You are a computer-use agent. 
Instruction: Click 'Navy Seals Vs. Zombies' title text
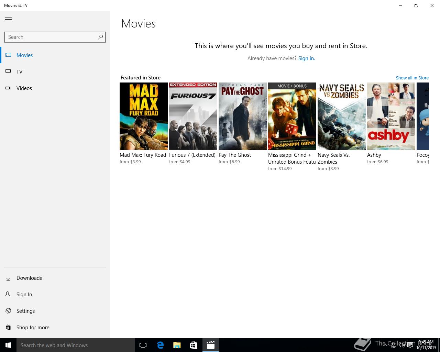tap(334, 158)
